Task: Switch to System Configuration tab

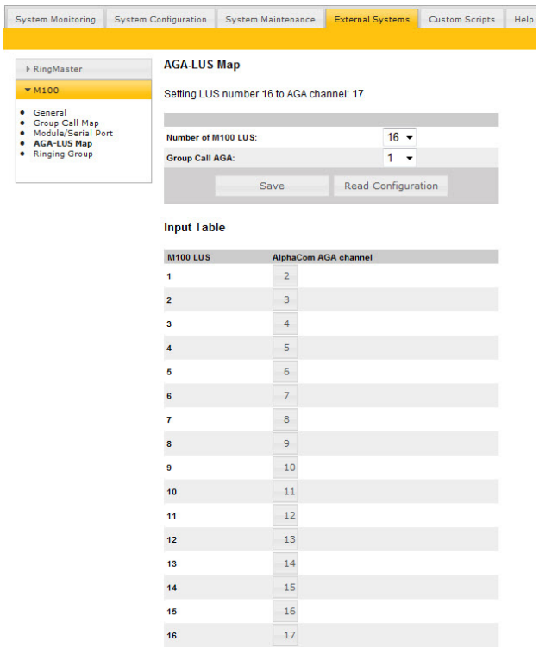Action: [x=160, y=20]
